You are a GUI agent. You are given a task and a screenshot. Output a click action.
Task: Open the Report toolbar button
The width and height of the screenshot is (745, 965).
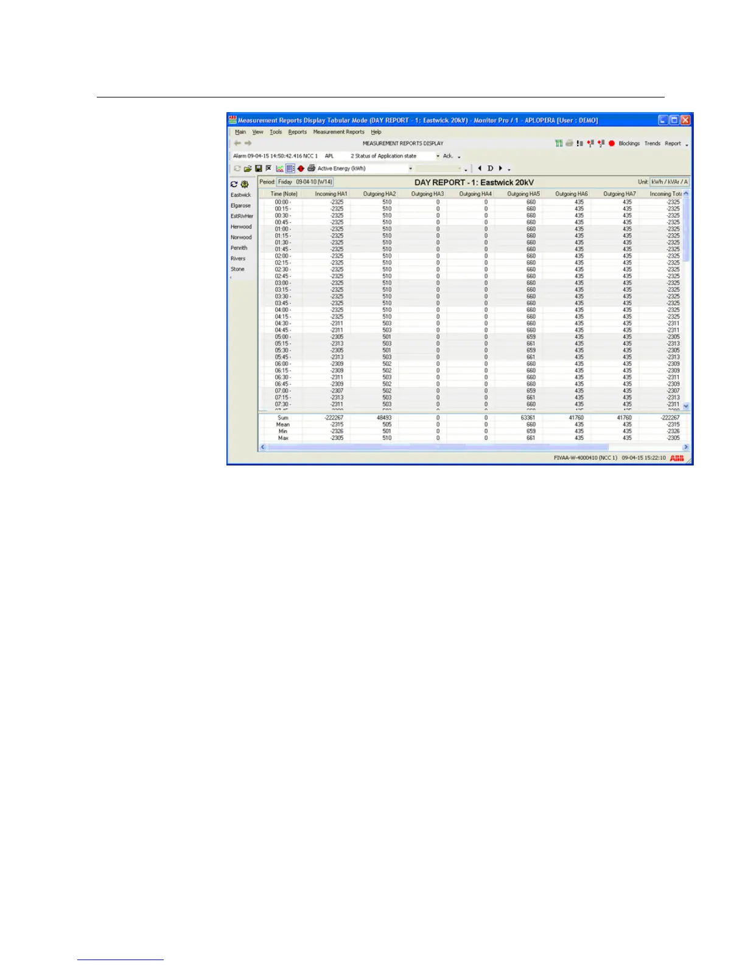673,143
